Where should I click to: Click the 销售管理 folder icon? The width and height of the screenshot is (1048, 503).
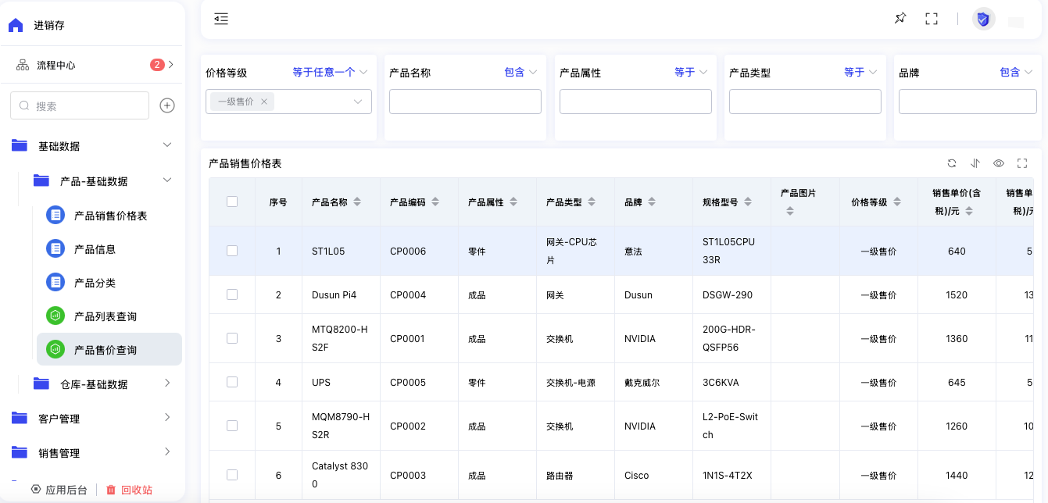pyautogui.click(x=20, y=452)
